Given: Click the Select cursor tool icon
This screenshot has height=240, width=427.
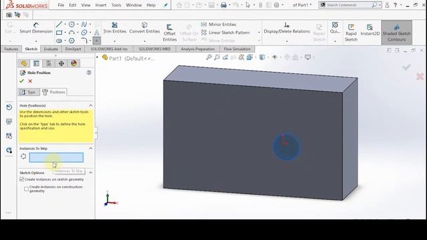Looking at the screenshot, I should (x=248, y=5).
